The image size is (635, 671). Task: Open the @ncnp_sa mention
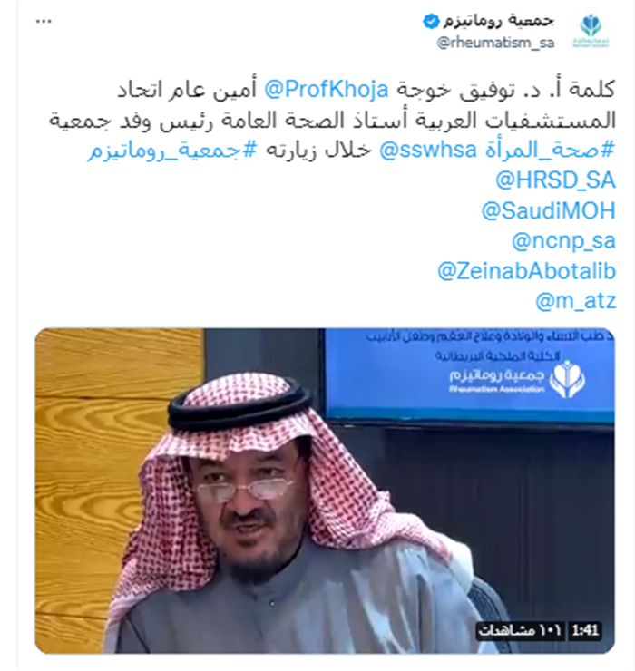(x=563, y=241)
